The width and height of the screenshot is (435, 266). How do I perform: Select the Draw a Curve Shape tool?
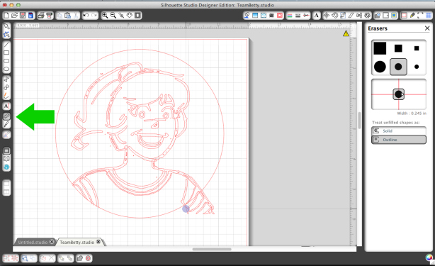6,87
